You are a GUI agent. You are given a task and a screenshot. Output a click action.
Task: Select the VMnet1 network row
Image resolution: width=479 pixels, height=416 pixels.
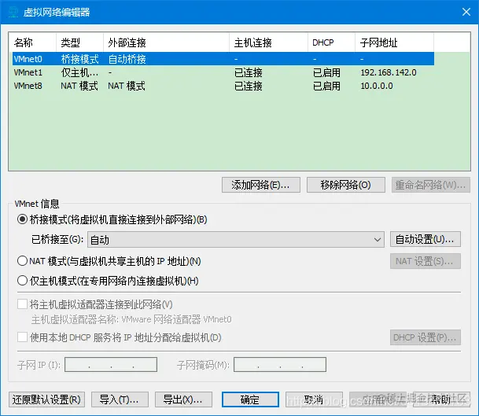point(223,72)
